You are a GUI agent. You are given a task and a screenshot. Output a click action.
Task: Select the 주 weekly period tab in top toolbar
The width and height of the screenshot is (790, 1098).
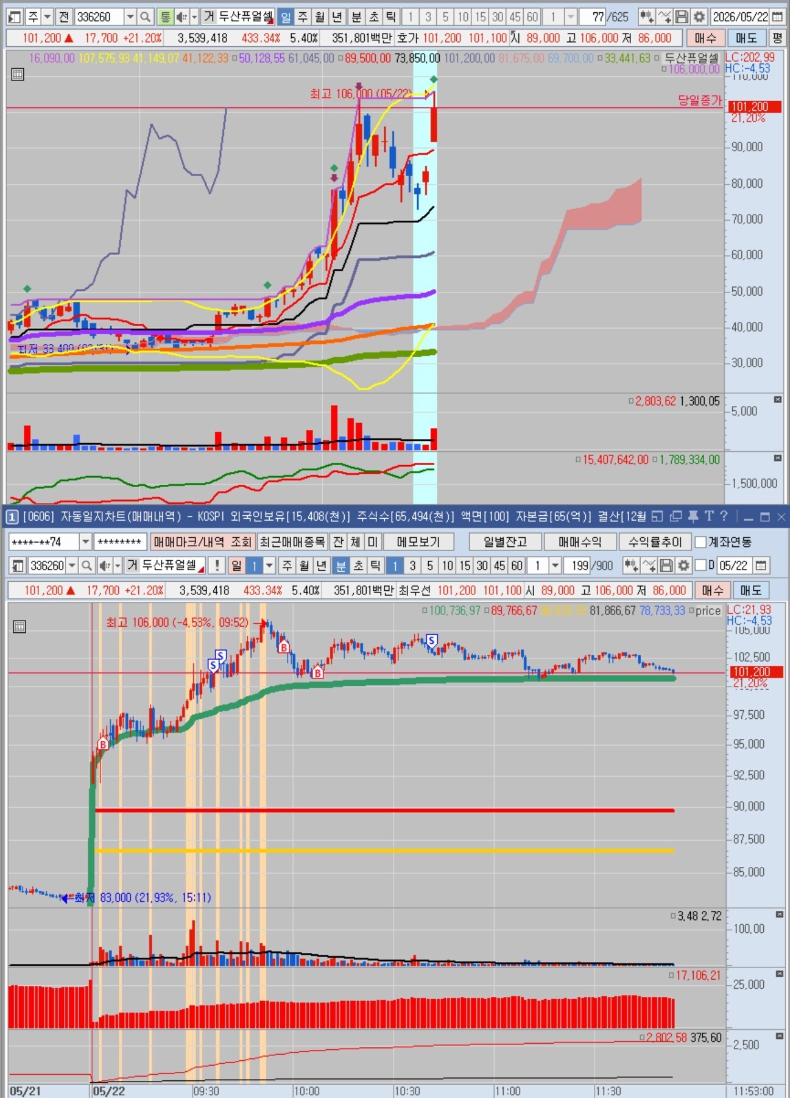(x=303, y=17)
